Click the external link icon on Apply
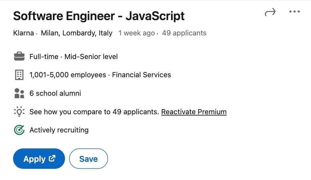This screenshot has width=311, height=180. click(52, 158)
